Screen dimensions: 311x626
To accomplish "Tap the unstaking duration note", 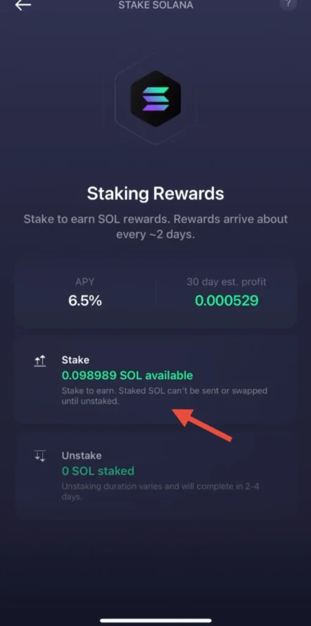I will pyautogui.click(x=161, y=492).
